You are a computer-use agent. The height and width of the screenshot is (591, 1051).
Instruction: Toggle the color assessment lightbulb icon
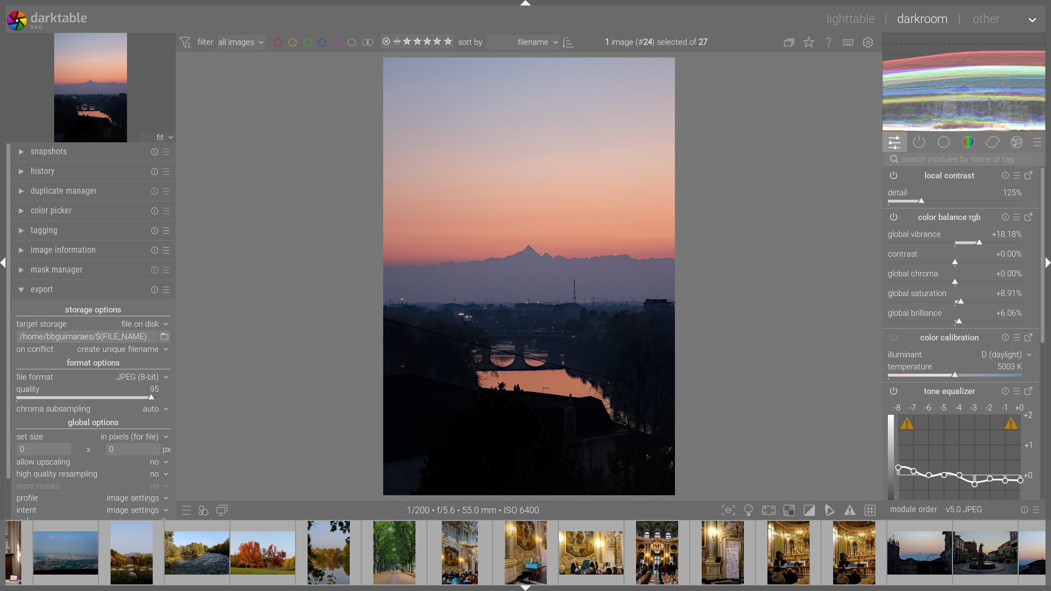pos(748,510)
